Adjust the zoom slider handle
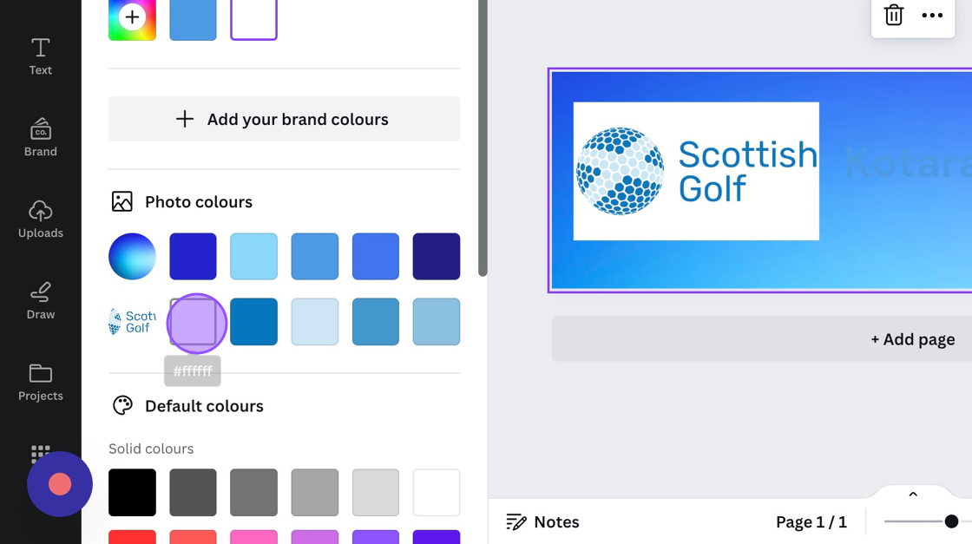The width and height of the screenshot is (972, 544). pos(951,521)
